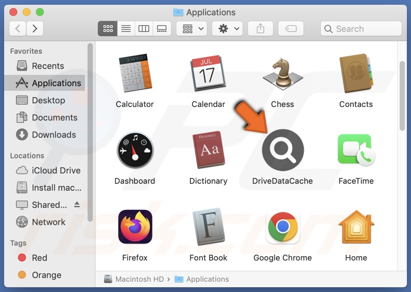The height and width of the screenshot is (292, 411).
Task: Switch to gallery view
Action: click(162, 29)
